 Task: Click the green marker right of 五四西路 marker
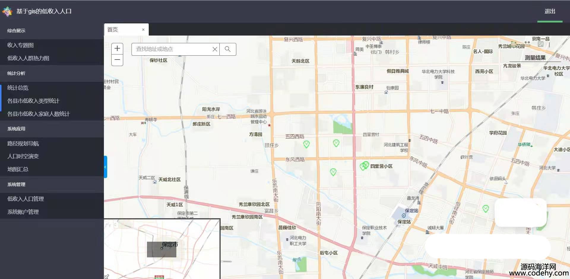click(336, 143)
